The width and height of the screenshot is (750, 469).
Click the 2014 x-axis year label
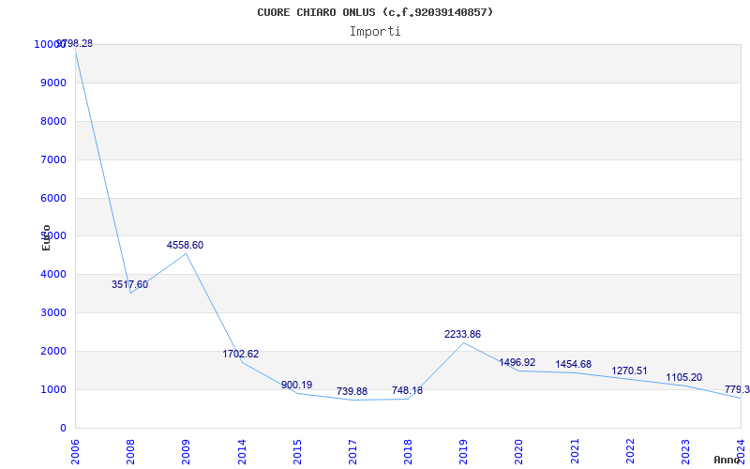click(x=242, y=451)
